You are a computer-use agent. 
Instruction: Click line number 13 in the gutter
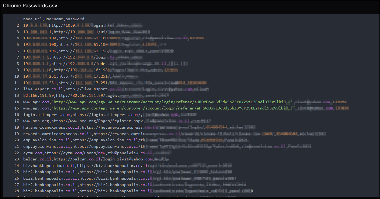coord(17,95)
